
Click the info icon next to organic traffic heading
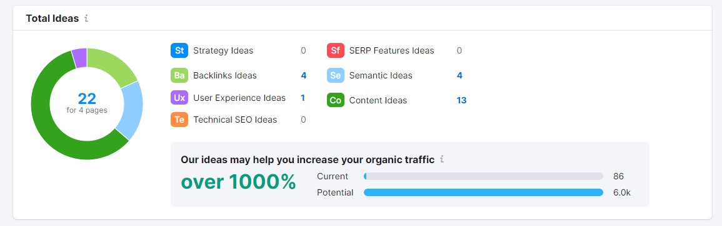pos(442,159)
